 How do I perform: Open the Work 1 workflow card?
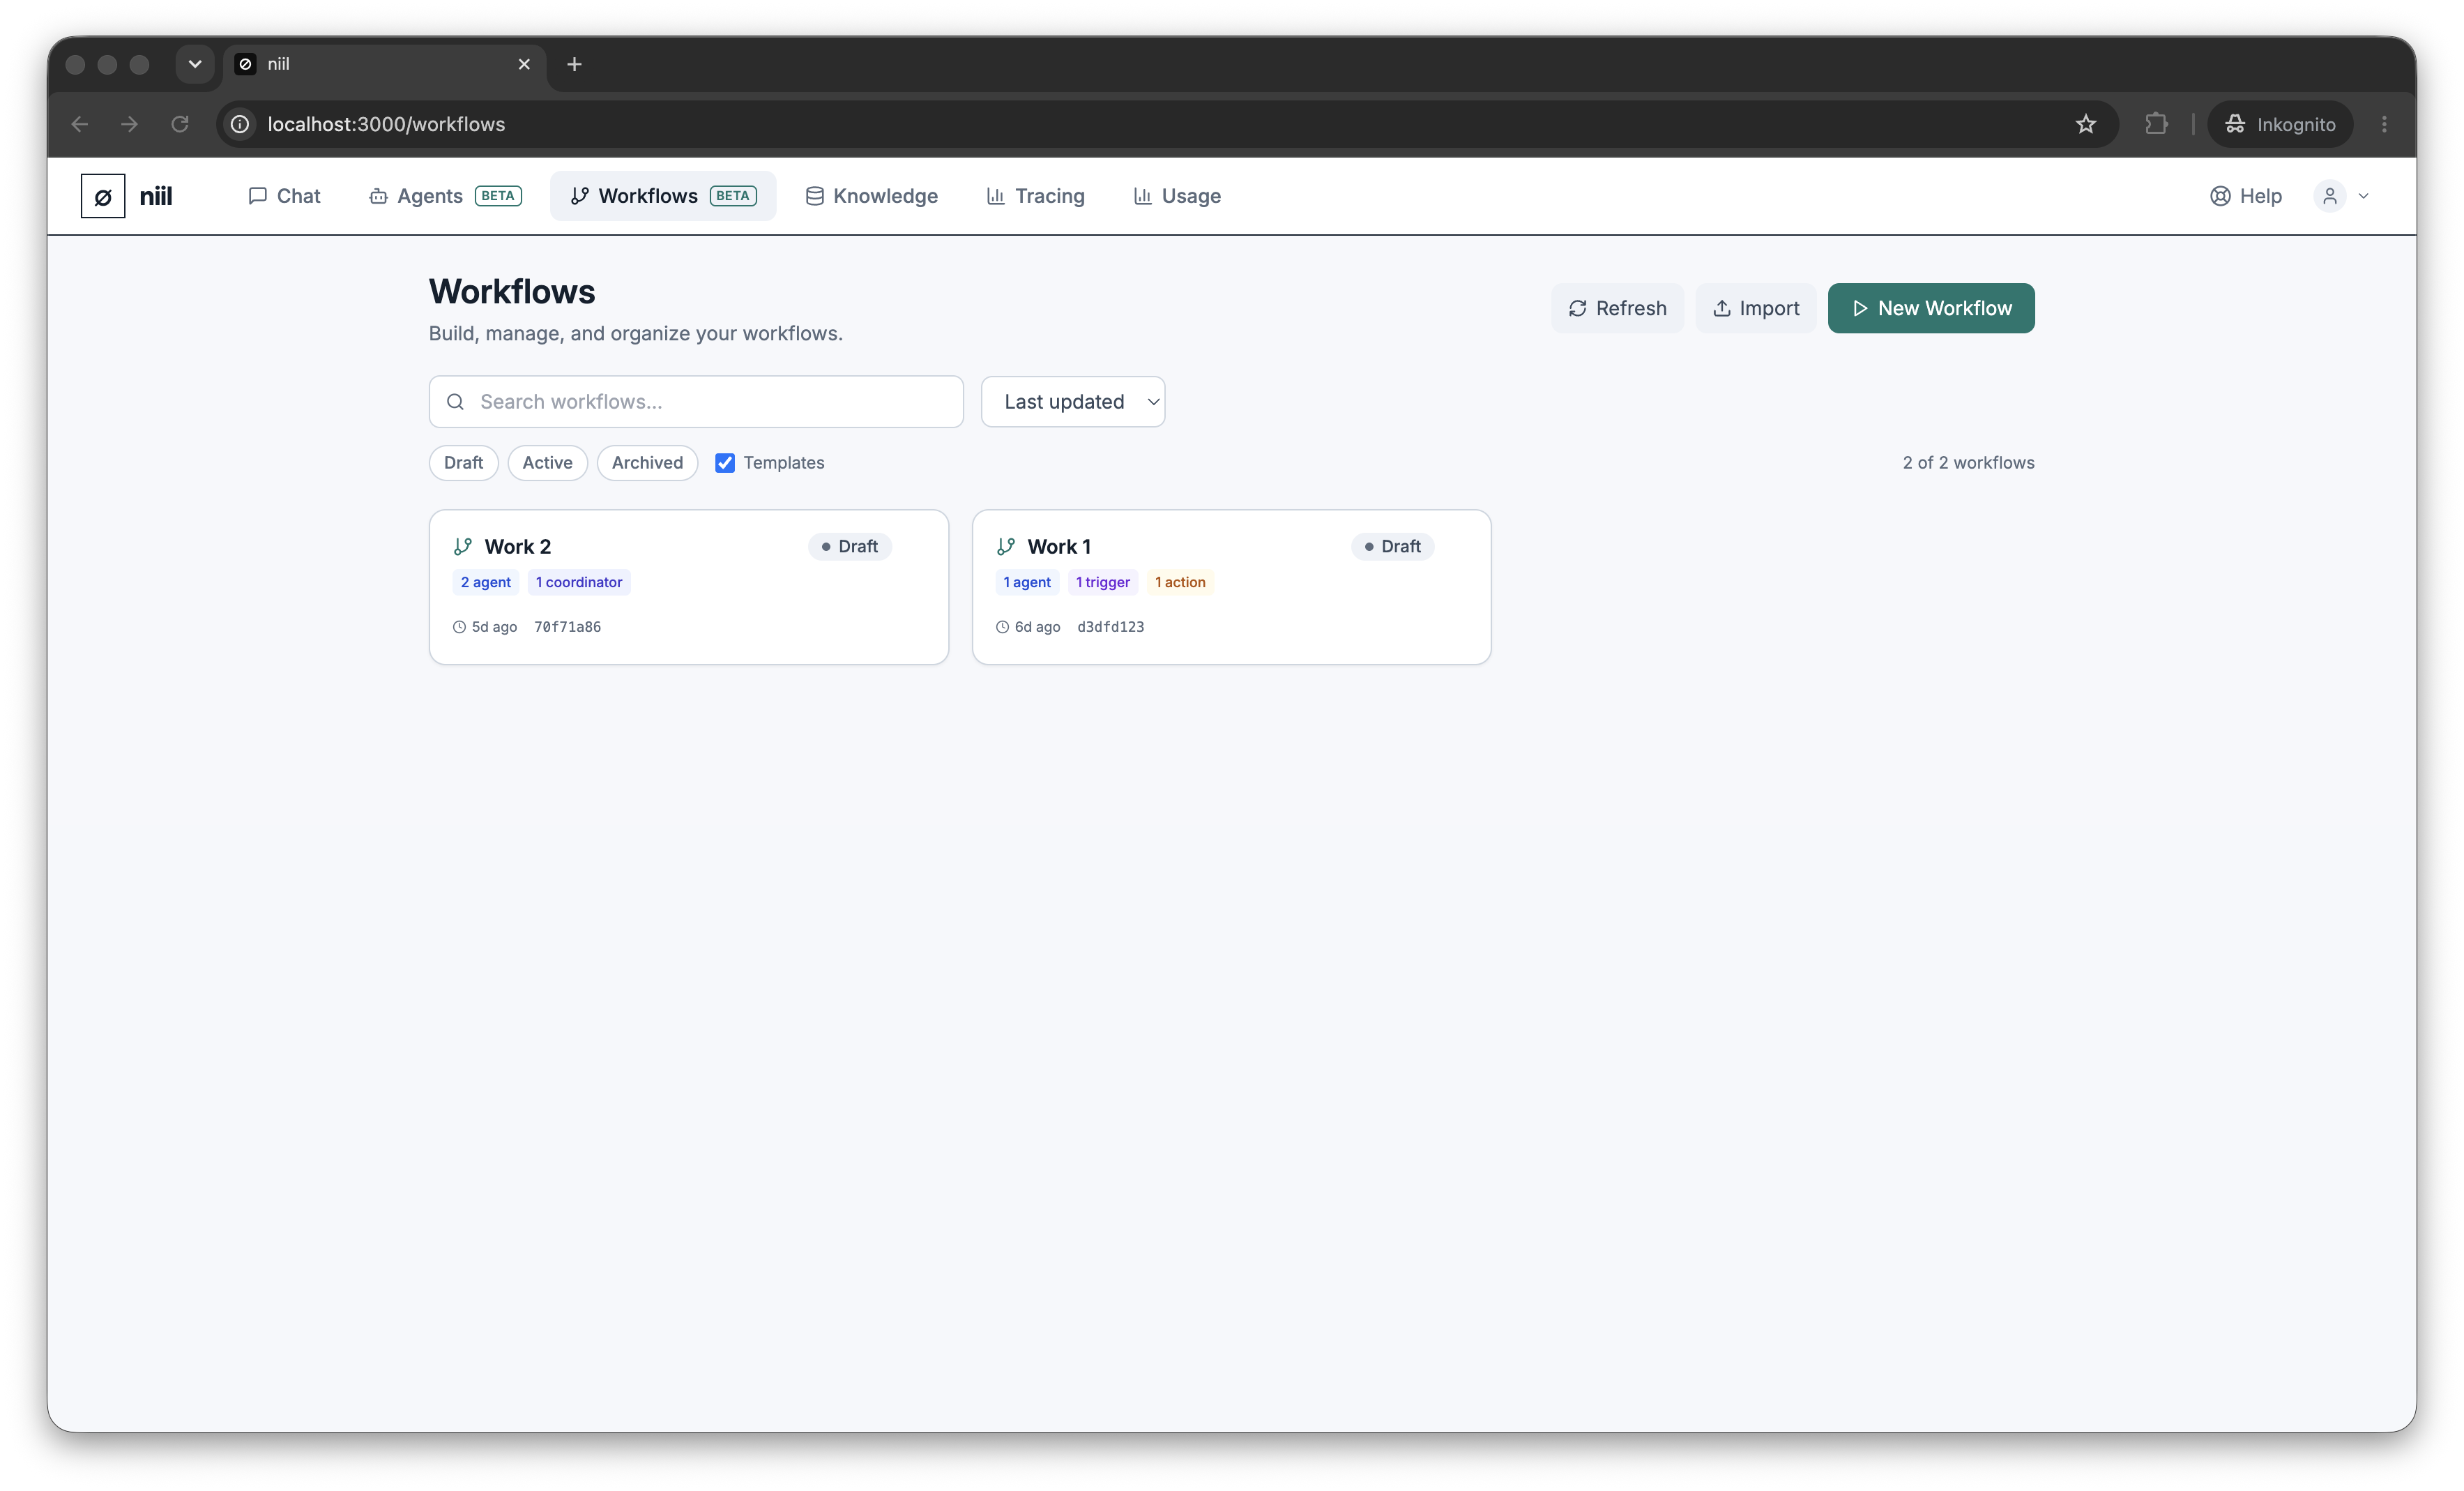click(x=1231, y=587)
